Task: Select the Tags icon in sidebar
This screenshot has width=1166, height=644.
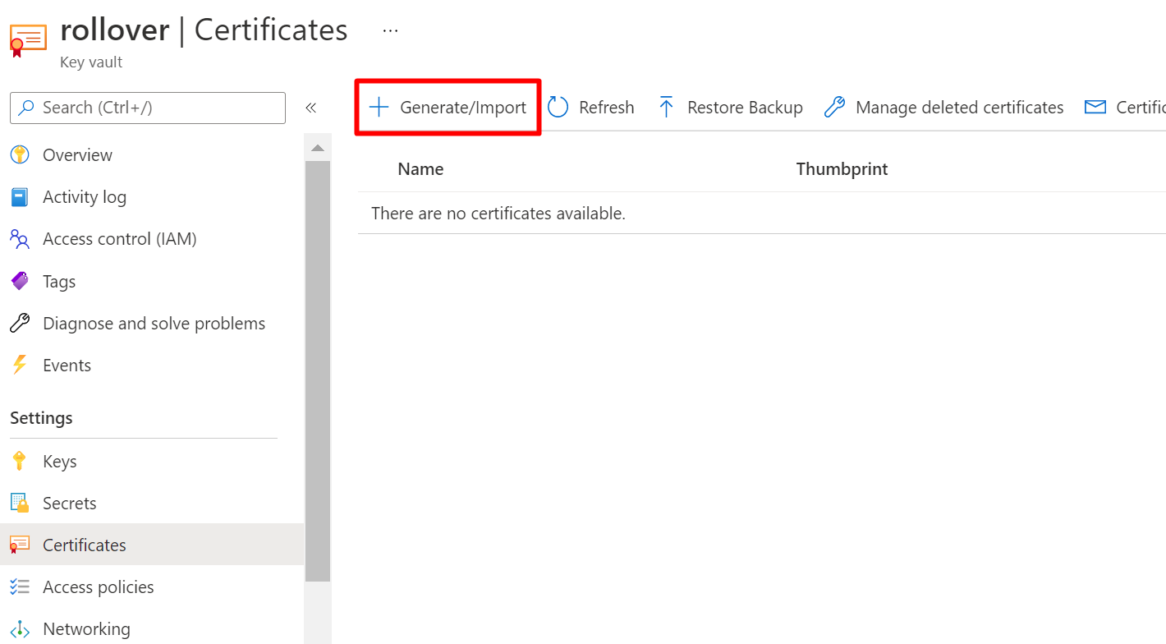Action: 19,281
